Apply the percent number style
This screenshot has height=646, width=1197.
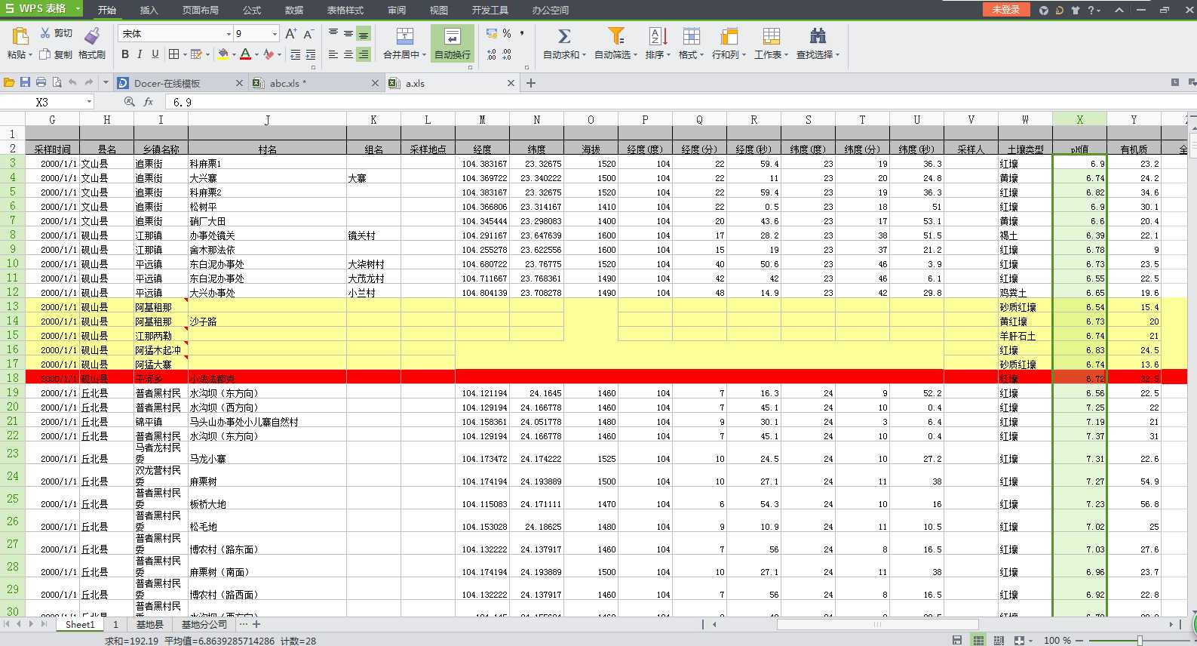[507, 34]
